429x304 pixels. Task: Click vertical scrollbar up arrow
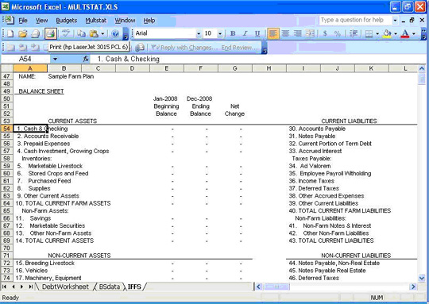tap(422, 68)
